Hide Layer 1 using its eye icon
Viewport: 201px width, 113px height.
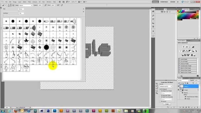(178, 86)
